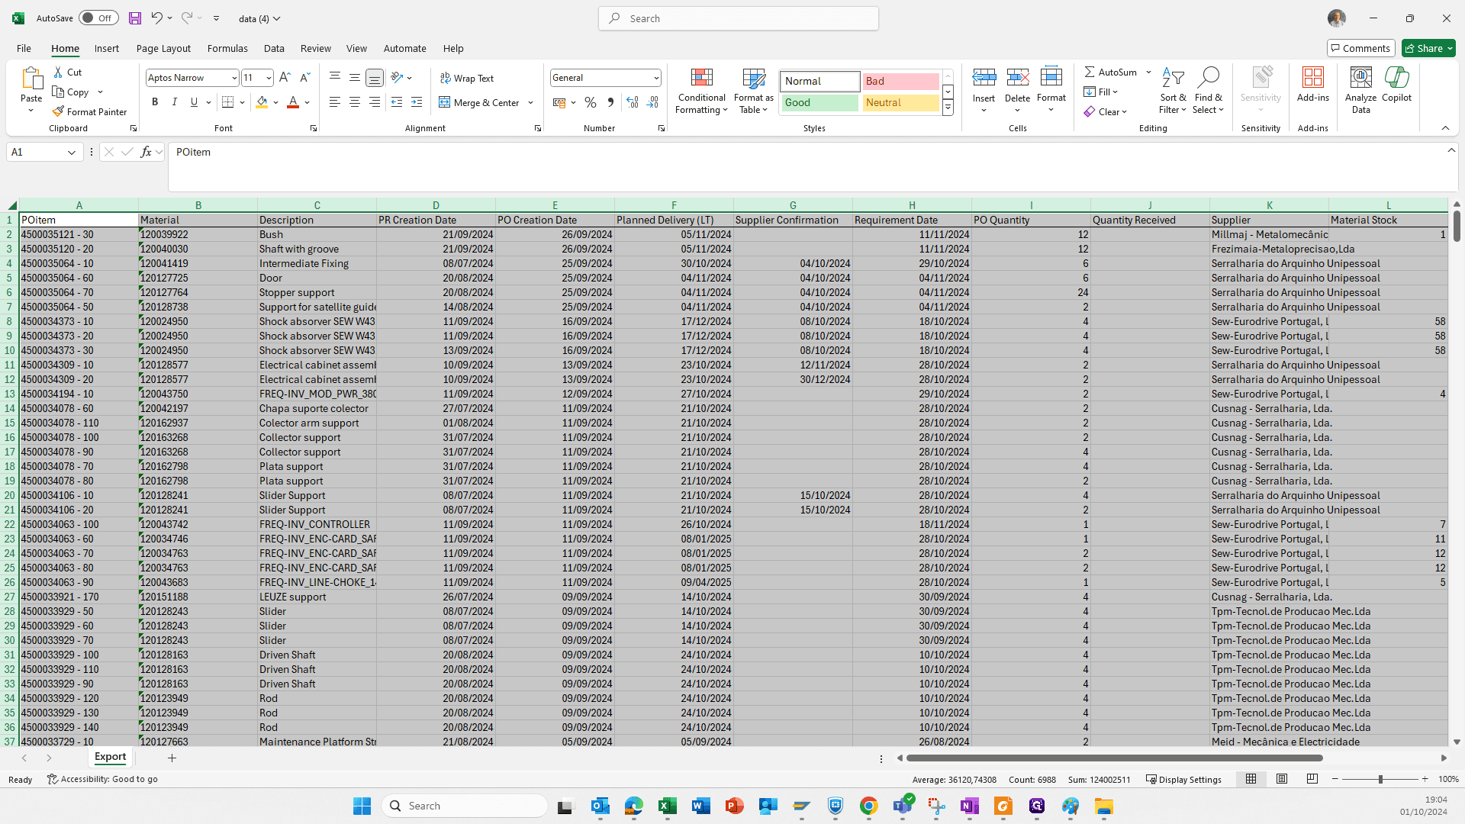Switch to the Page Layout tab
This screenshot has width=1465, height=824.
click(163, 48)
